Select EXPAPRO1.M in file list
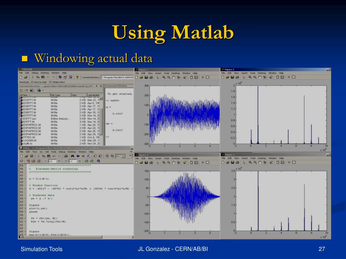Screen dimensions: 346x259 tap(32, 125)
